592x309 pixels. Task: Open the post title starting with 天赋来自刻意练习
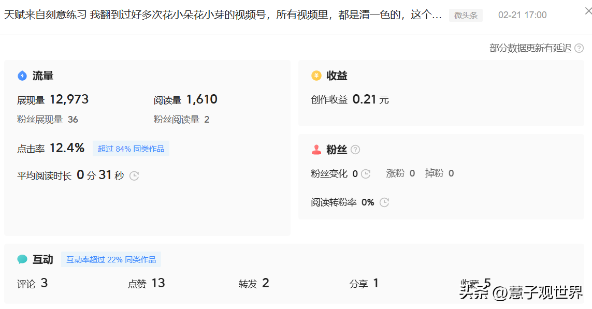pos(223,15)
